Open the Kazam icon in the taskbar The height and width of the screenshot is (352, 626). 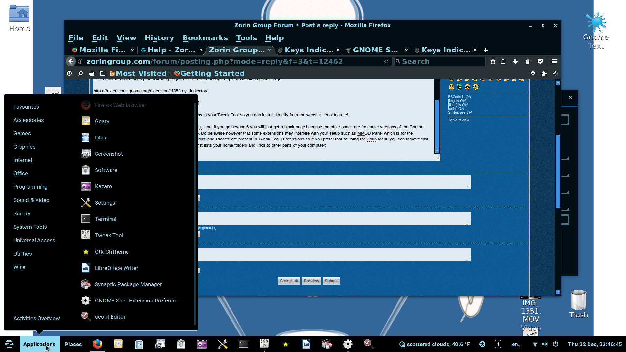(x=202, y=344)
